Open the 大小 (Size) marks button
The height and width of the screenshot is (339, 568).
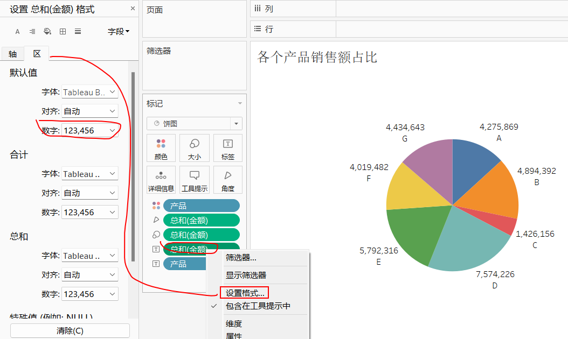point(195,149)
